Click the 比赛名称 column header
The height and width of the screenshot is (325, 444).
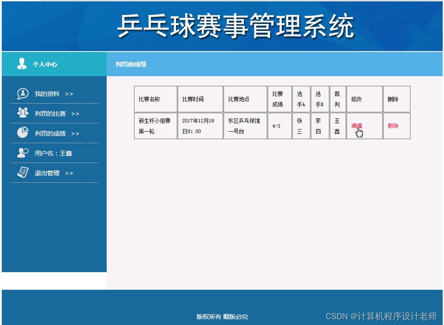point(156,99)
